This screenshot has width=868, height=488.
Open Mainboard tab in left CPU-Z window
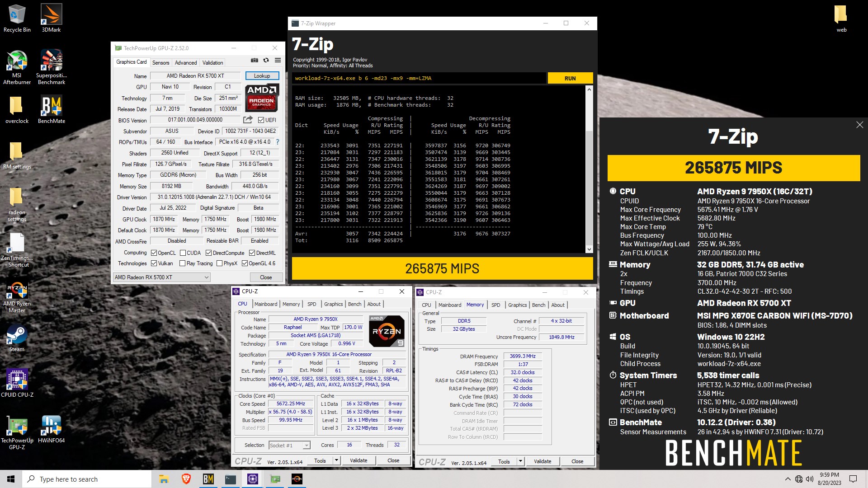(266, 304)
